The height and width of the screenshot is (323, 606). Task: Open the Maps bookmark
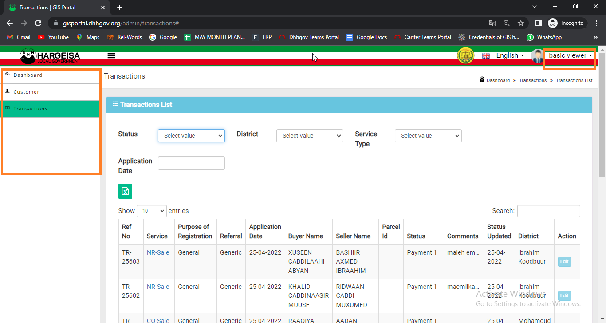pos(88,37)
